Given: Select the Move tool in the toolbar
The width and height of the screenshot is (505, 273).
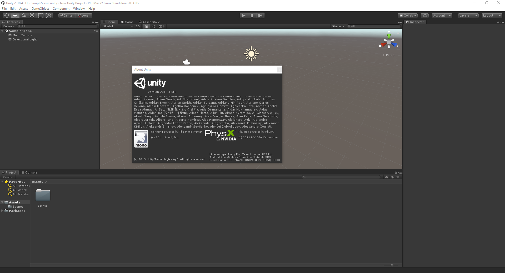Looking at the screenshot, I should [15, 15].
